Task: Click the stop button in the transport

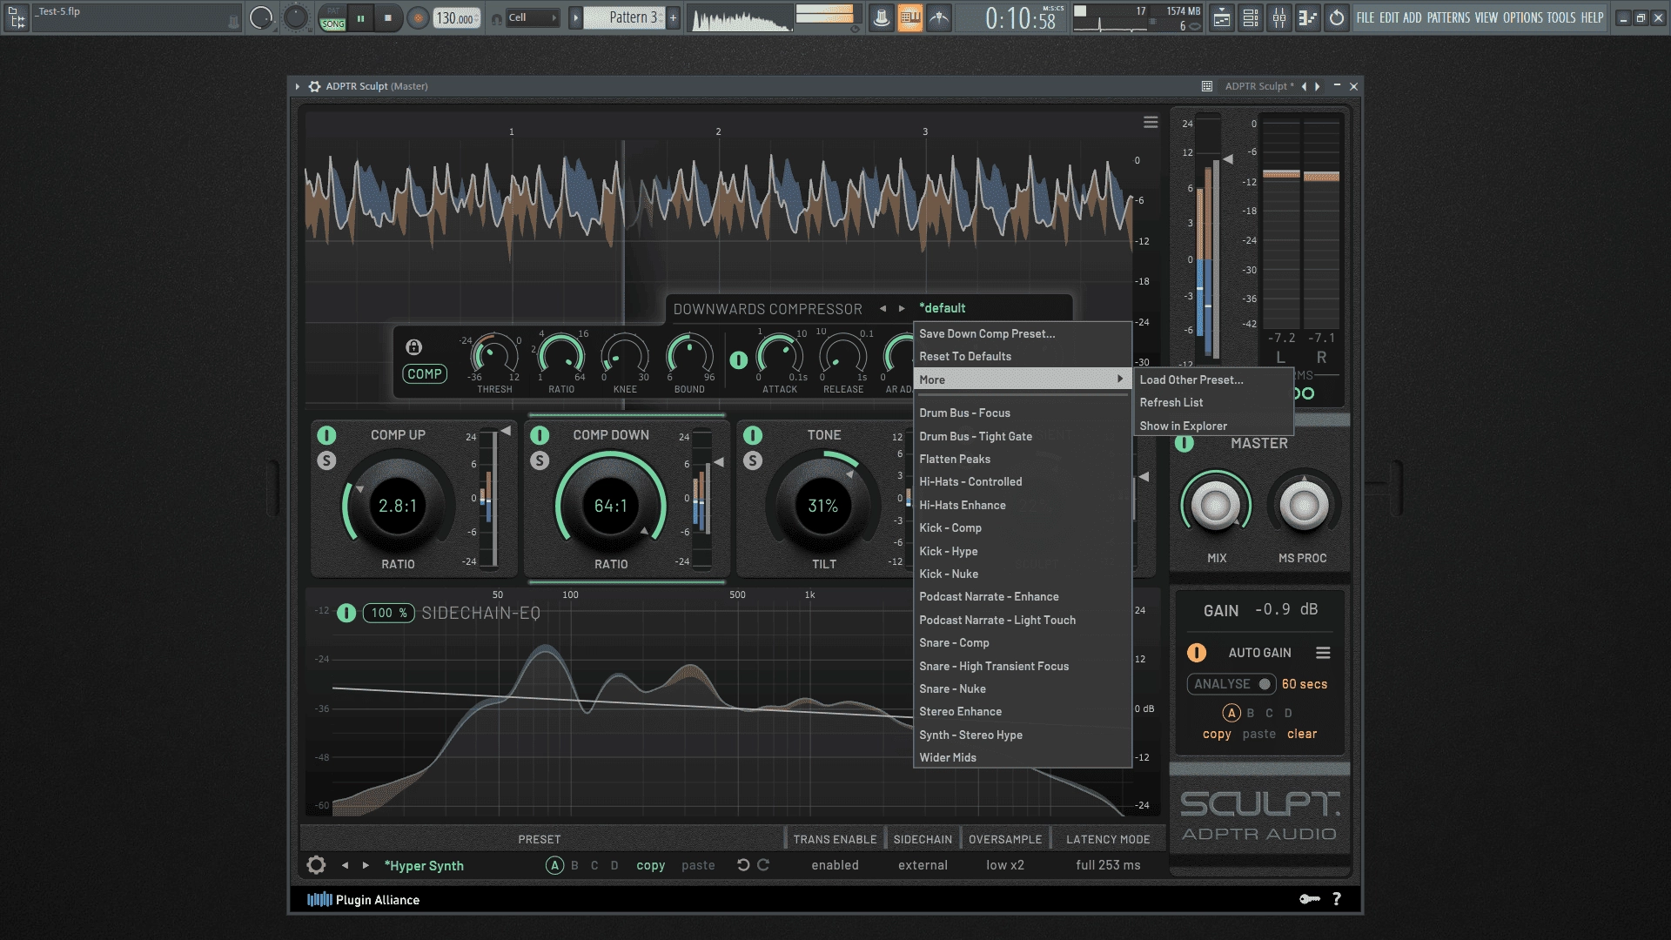Action: 388,17
